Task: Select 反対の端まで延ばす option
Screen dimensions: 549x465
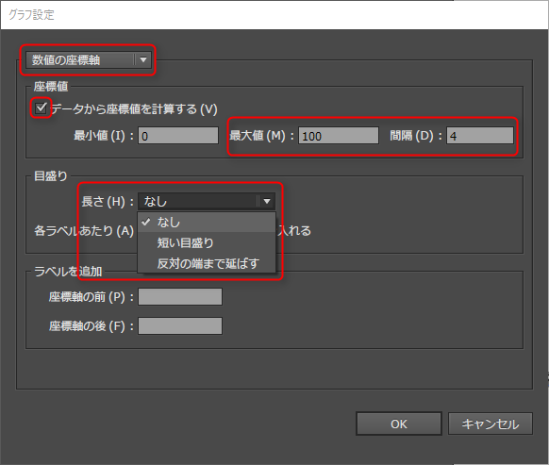Action: pyautogui.click(x=207, y=263)
